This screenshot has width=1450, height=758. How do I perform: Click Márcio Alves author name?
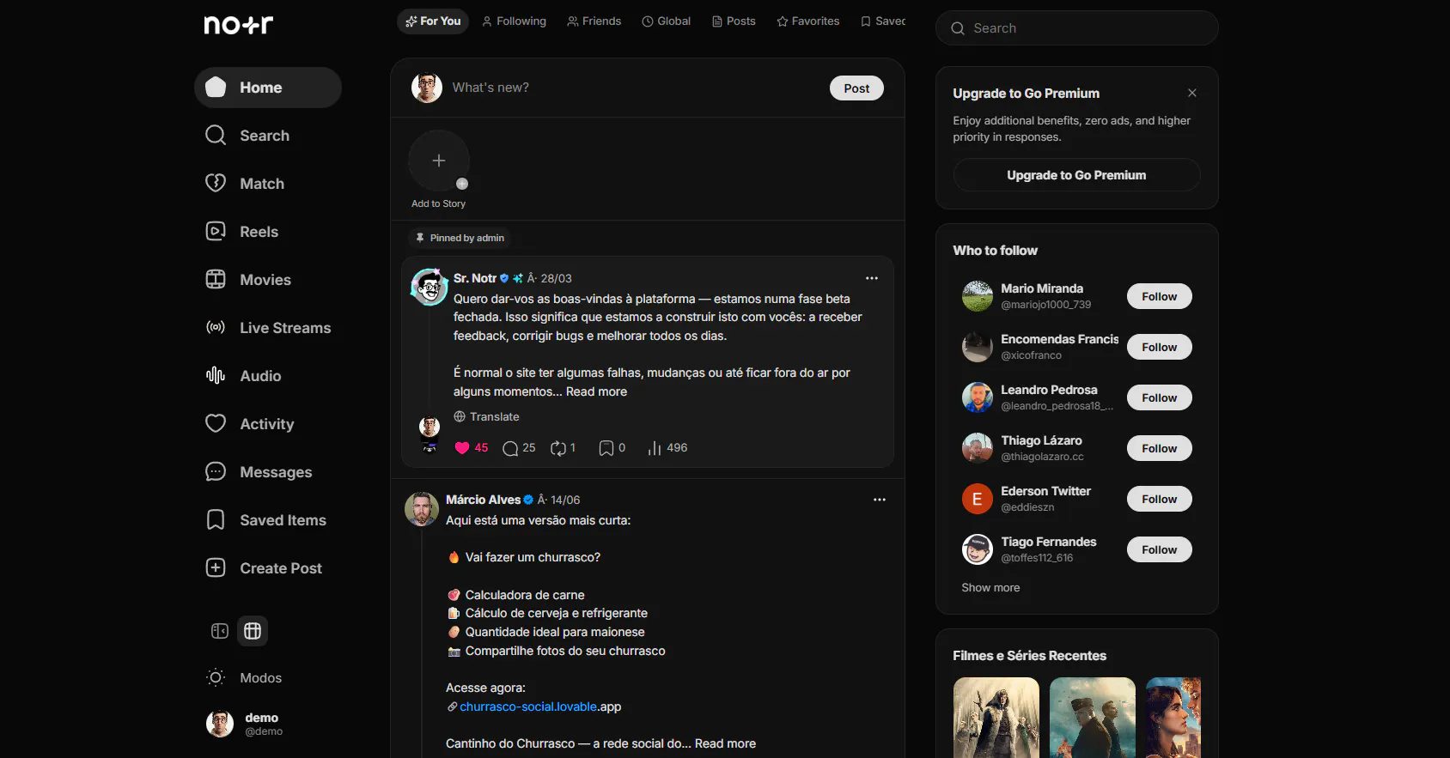(483, 500)
